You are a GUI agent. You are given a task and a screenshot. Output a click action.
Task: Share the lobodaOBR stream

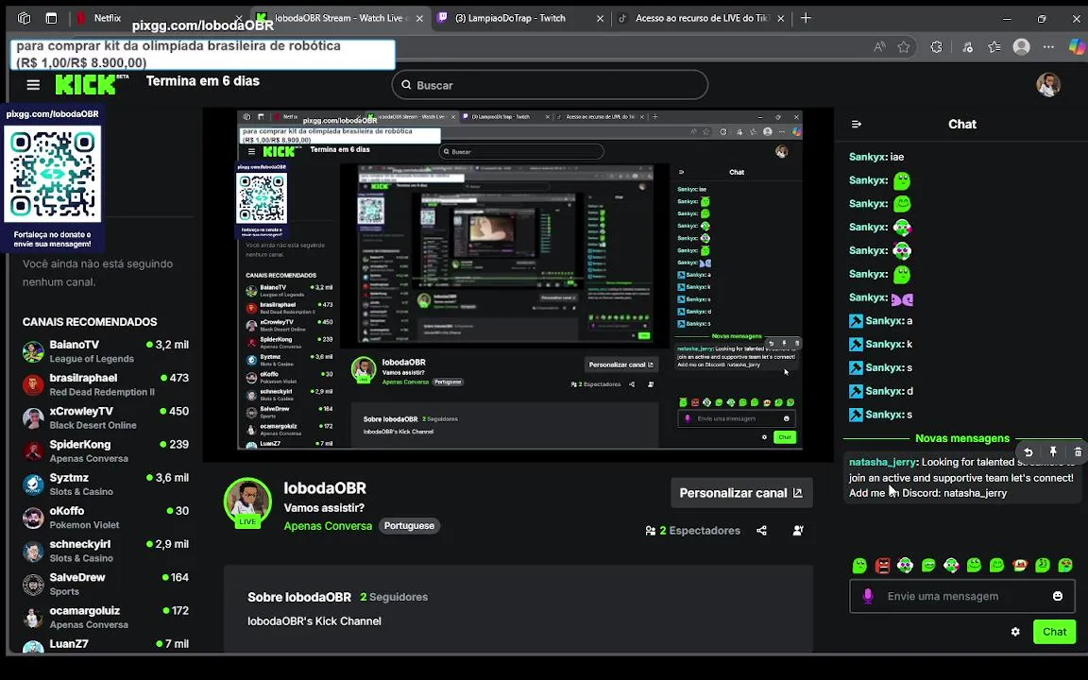click(x=761, y=531)
